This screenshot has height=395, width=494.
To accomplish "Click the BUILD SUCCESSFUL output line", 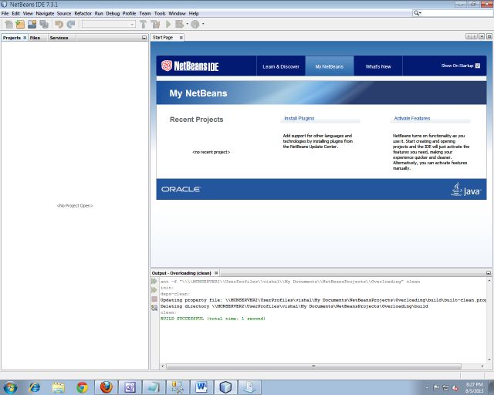I will click(213, 319).
